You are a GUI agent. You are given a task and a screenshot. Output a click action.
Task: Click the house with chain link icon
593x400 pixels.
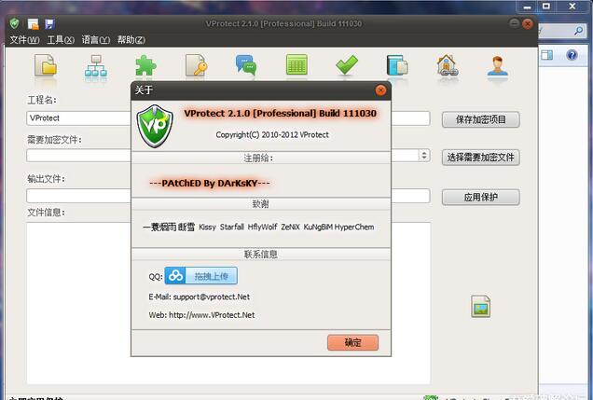click(447, 65)
